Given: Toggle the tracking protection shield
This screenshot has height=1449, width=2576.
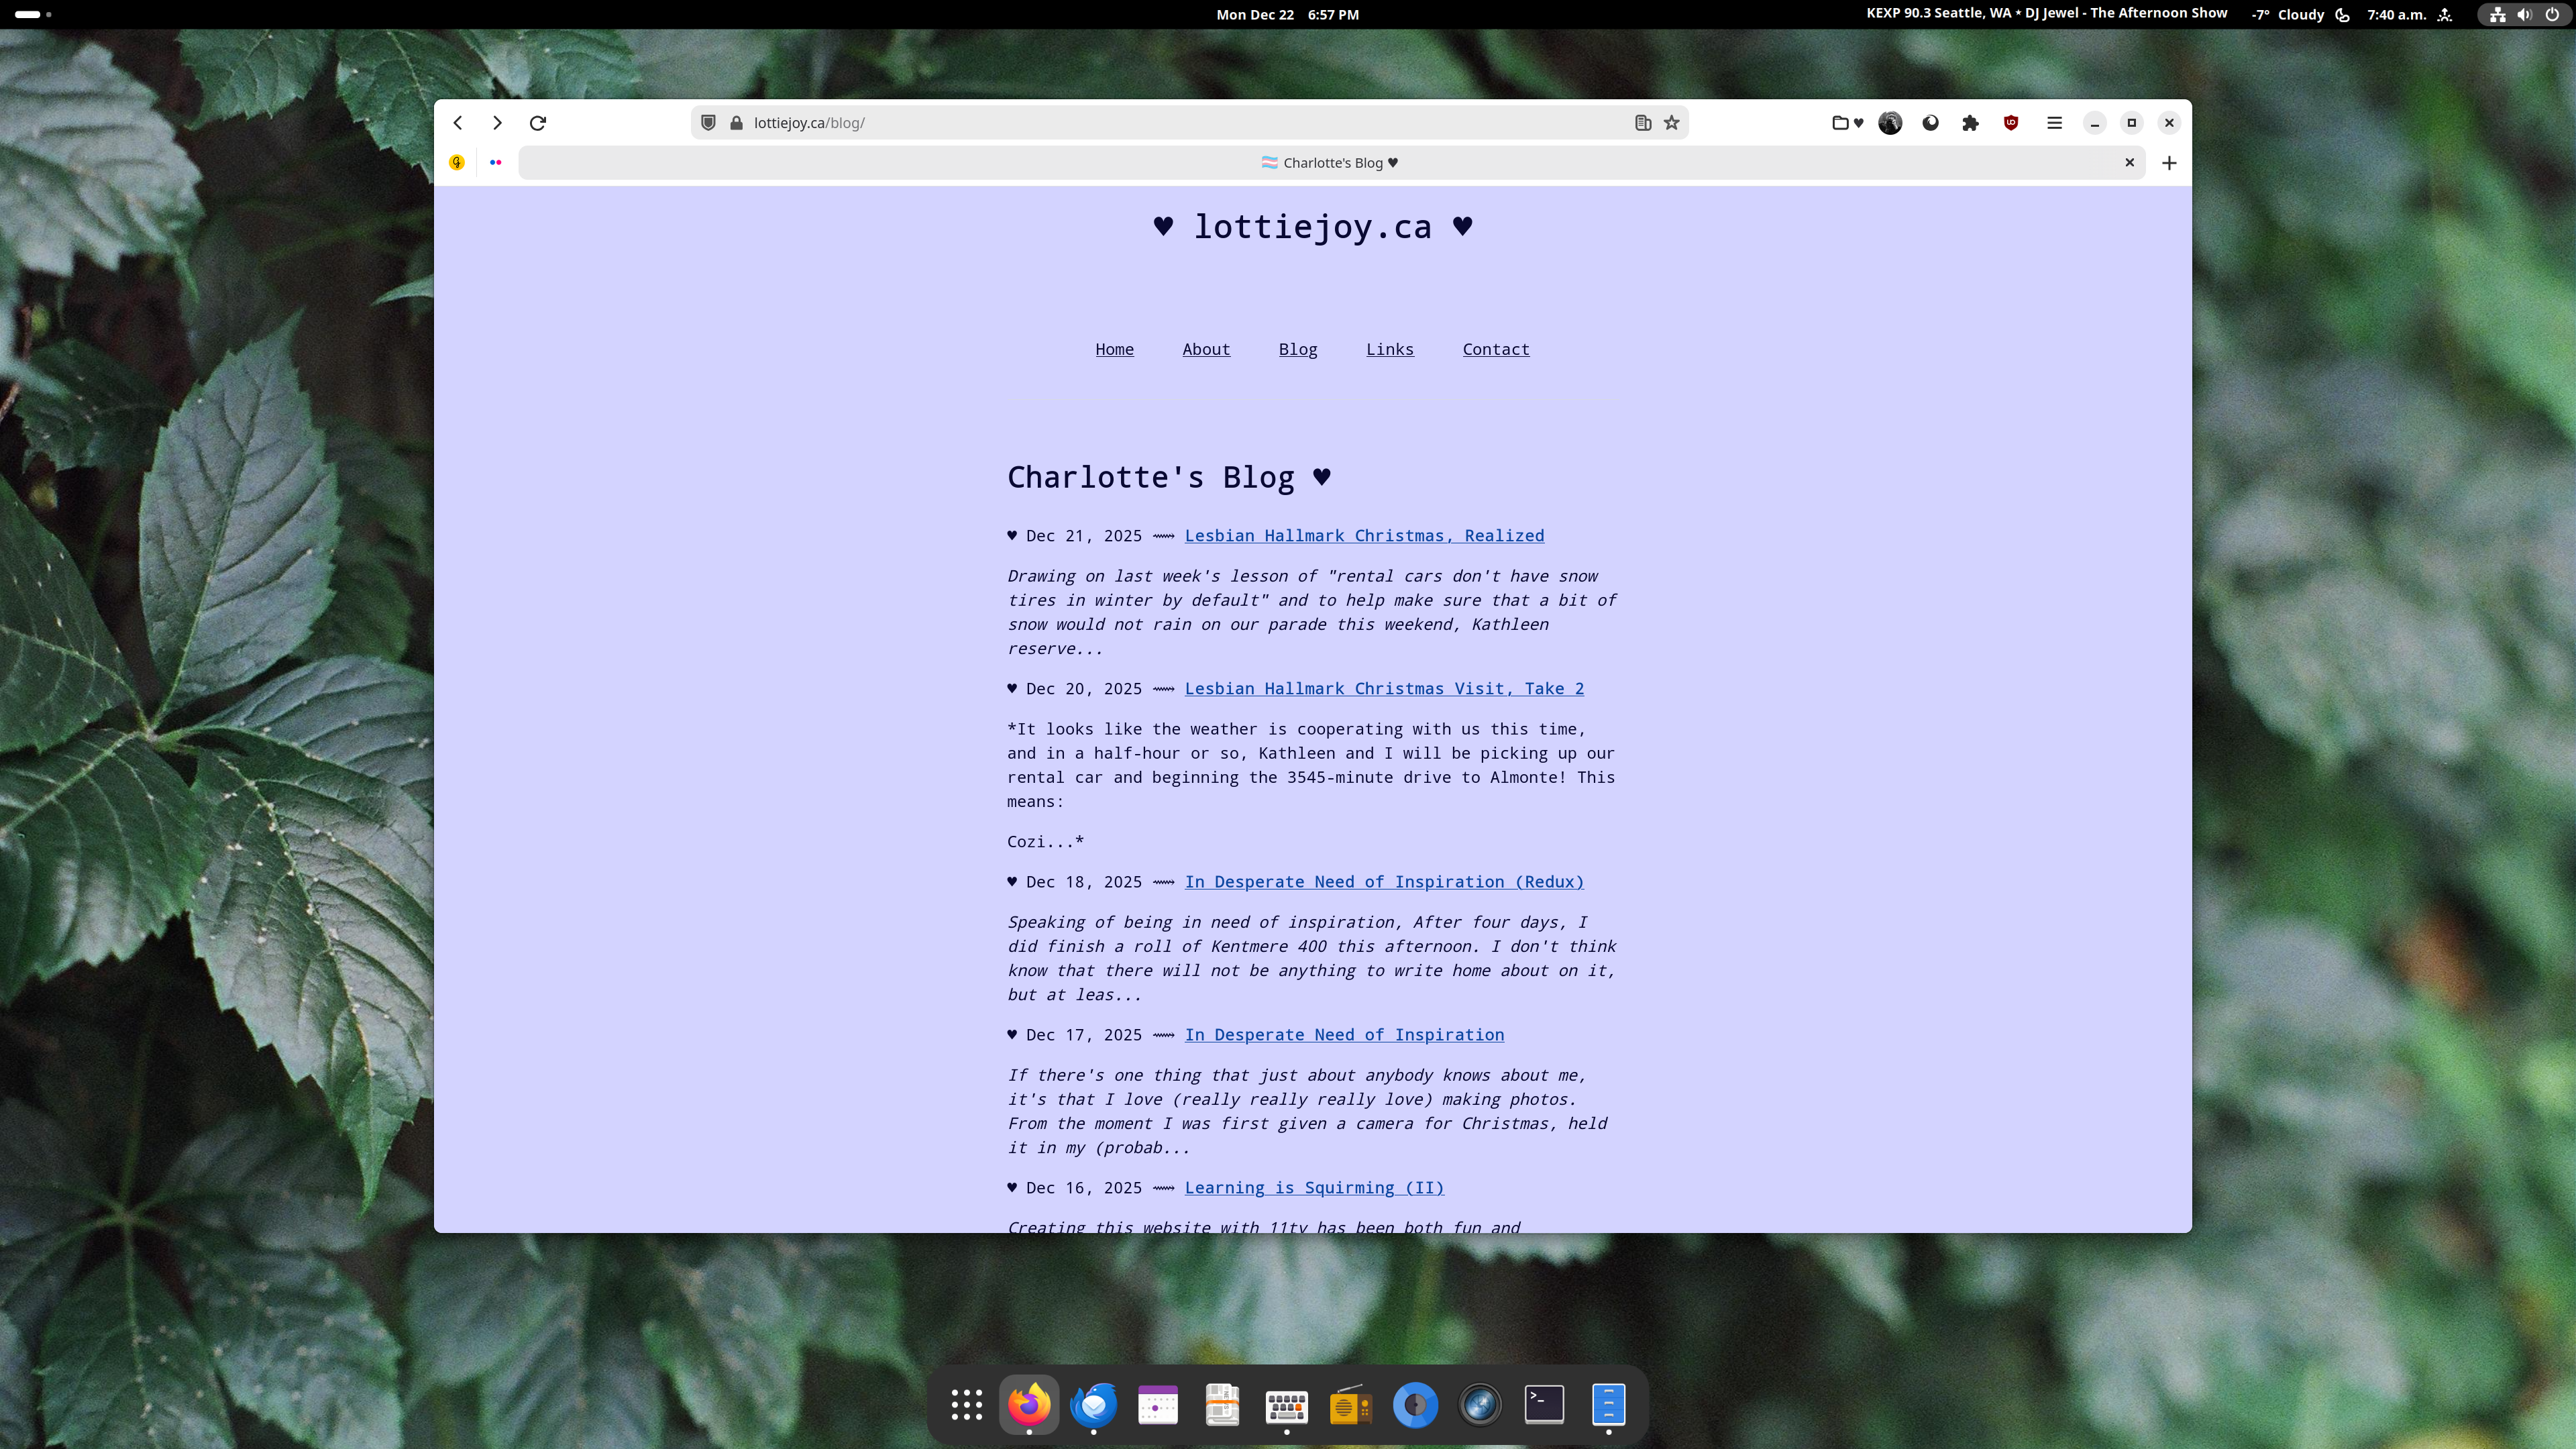Looking at the screenshot, I should coord(709,122).
